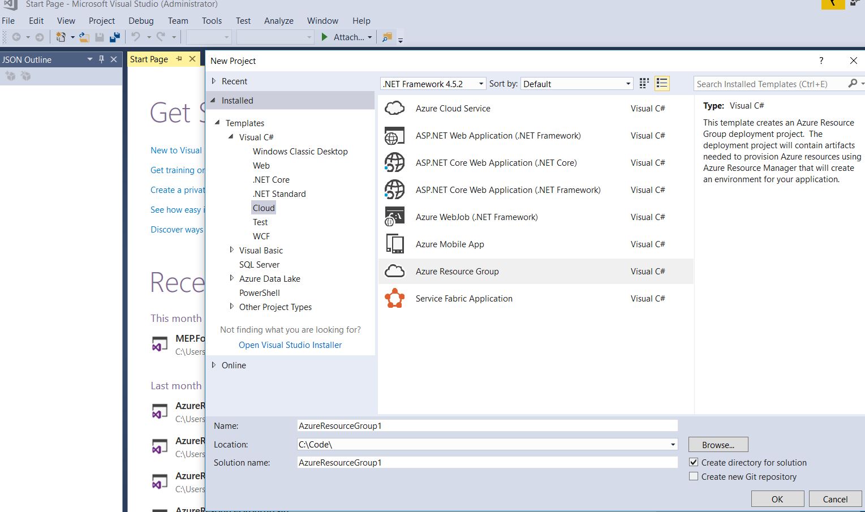Click the Save toolbar icon
The image size is (865, 512).
tap(100, 37)
